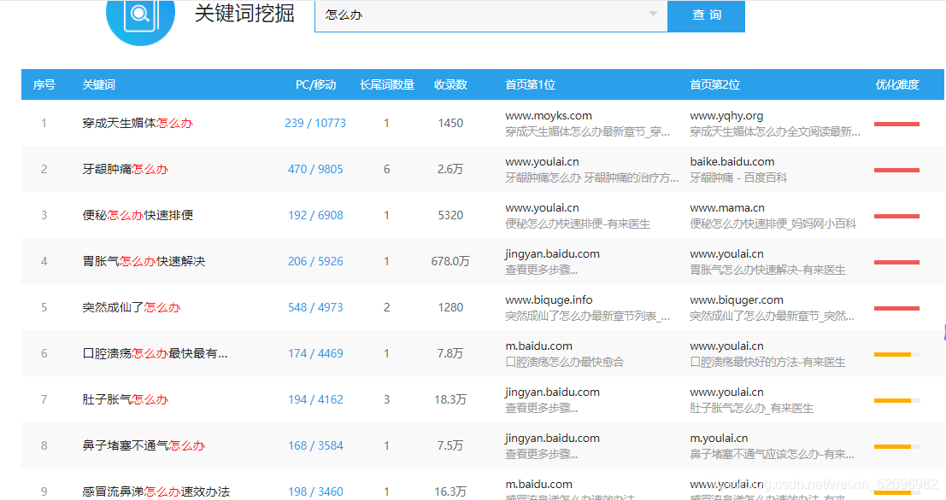
Task: Click the www.yqhy.org second-place result
Action: [x=726, y=116]
